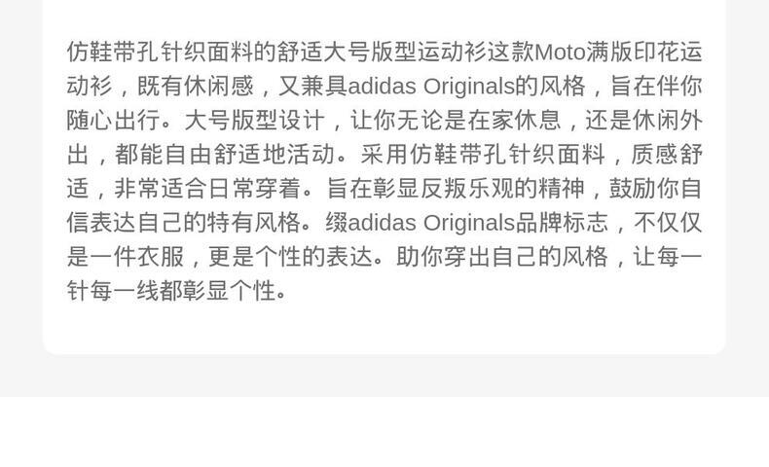769x467 pixels.
Task: Click the phrase 随心出行
Action: 113,120
